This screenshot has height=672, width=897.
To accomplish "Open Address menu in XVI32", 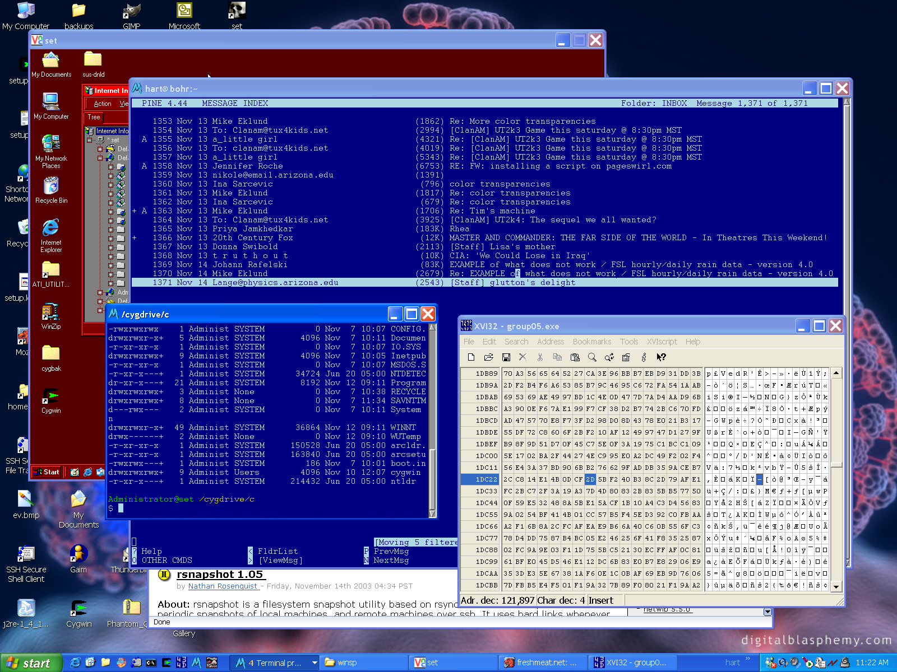I will 551,342.
